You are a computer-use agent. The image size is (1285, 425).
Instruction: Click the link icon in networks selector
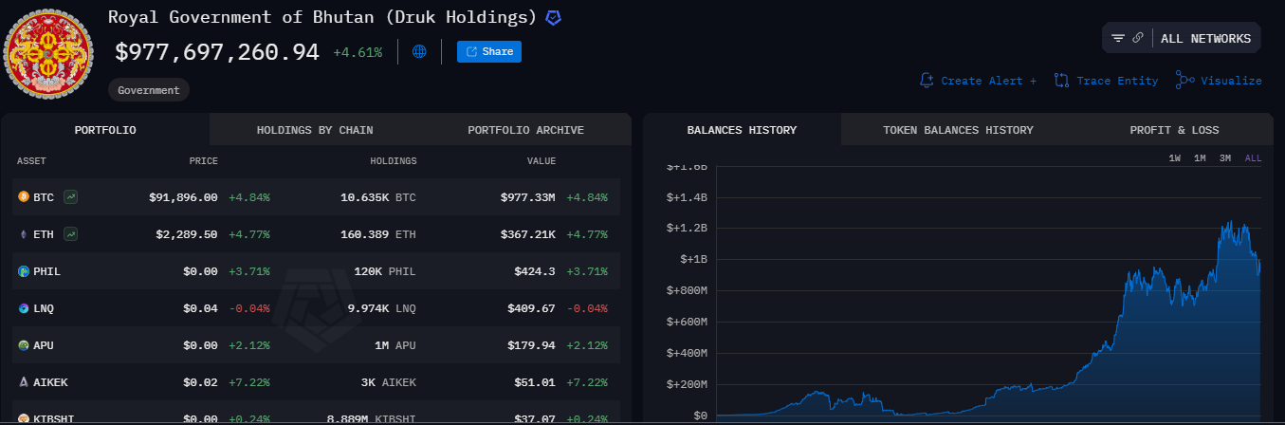[x=1138, y=39]
